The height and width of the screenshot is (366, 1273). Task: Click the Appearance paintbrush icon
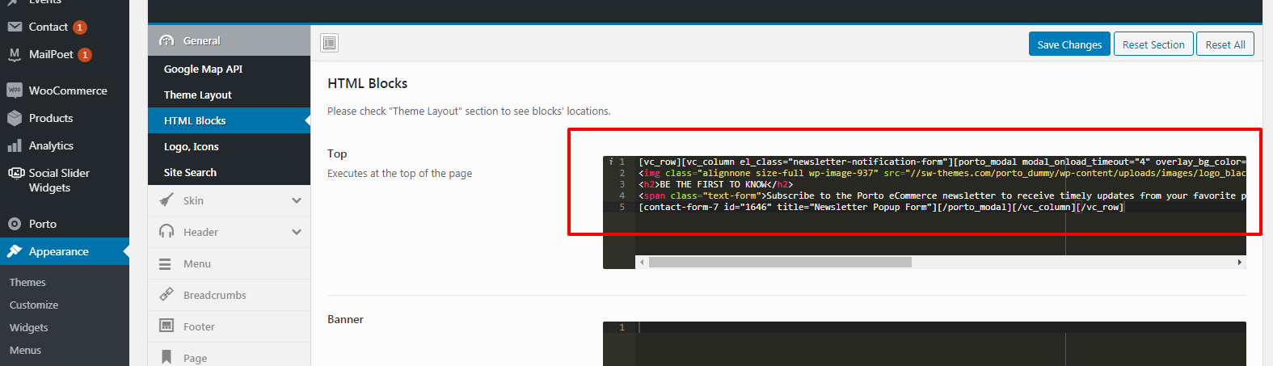pos(15,251)
